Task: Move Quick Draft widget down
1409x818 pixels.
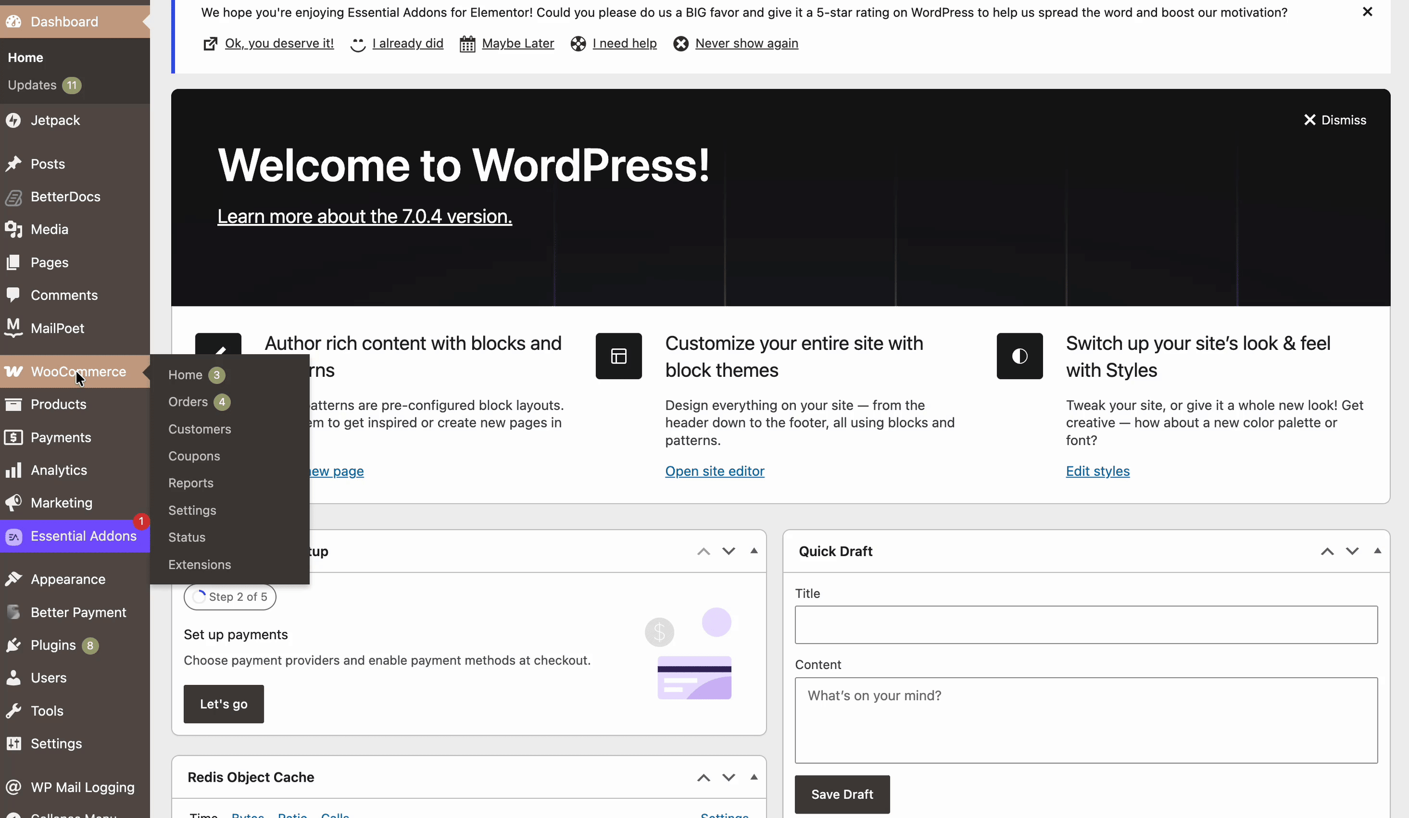Action: [1352, 551]
